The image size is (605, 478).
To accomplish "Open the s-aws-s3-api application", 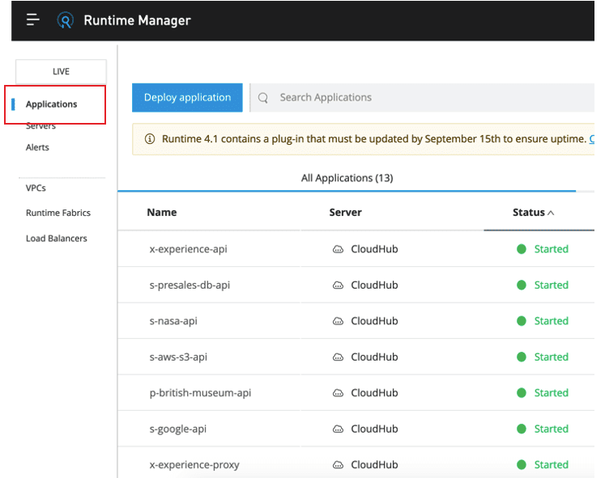I will 178,357.
